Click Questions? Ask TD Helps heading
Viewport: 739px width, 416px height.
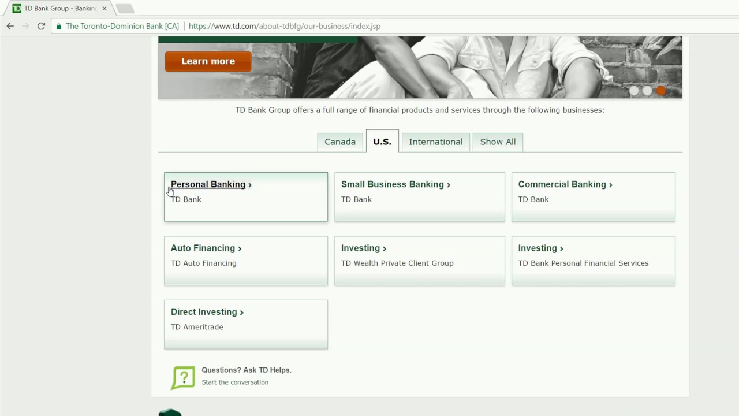(247, 370)
